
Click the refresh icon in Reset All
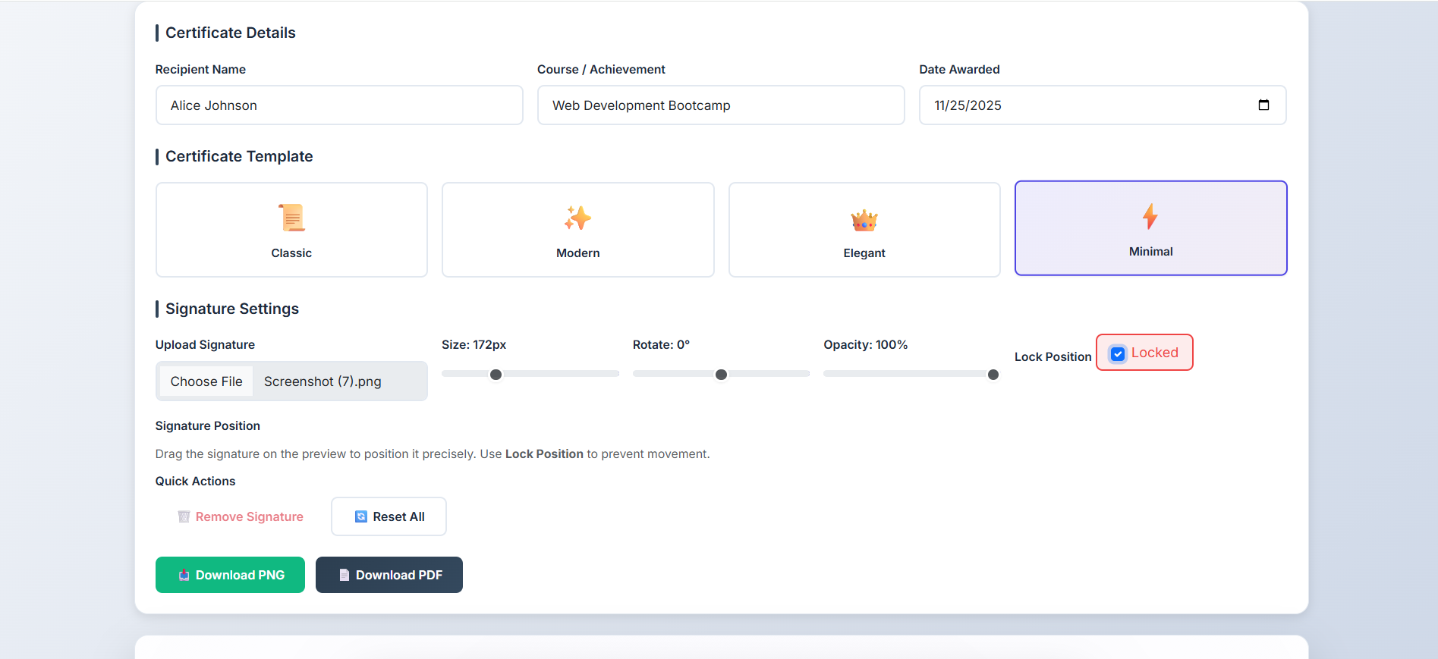point(361,516)
